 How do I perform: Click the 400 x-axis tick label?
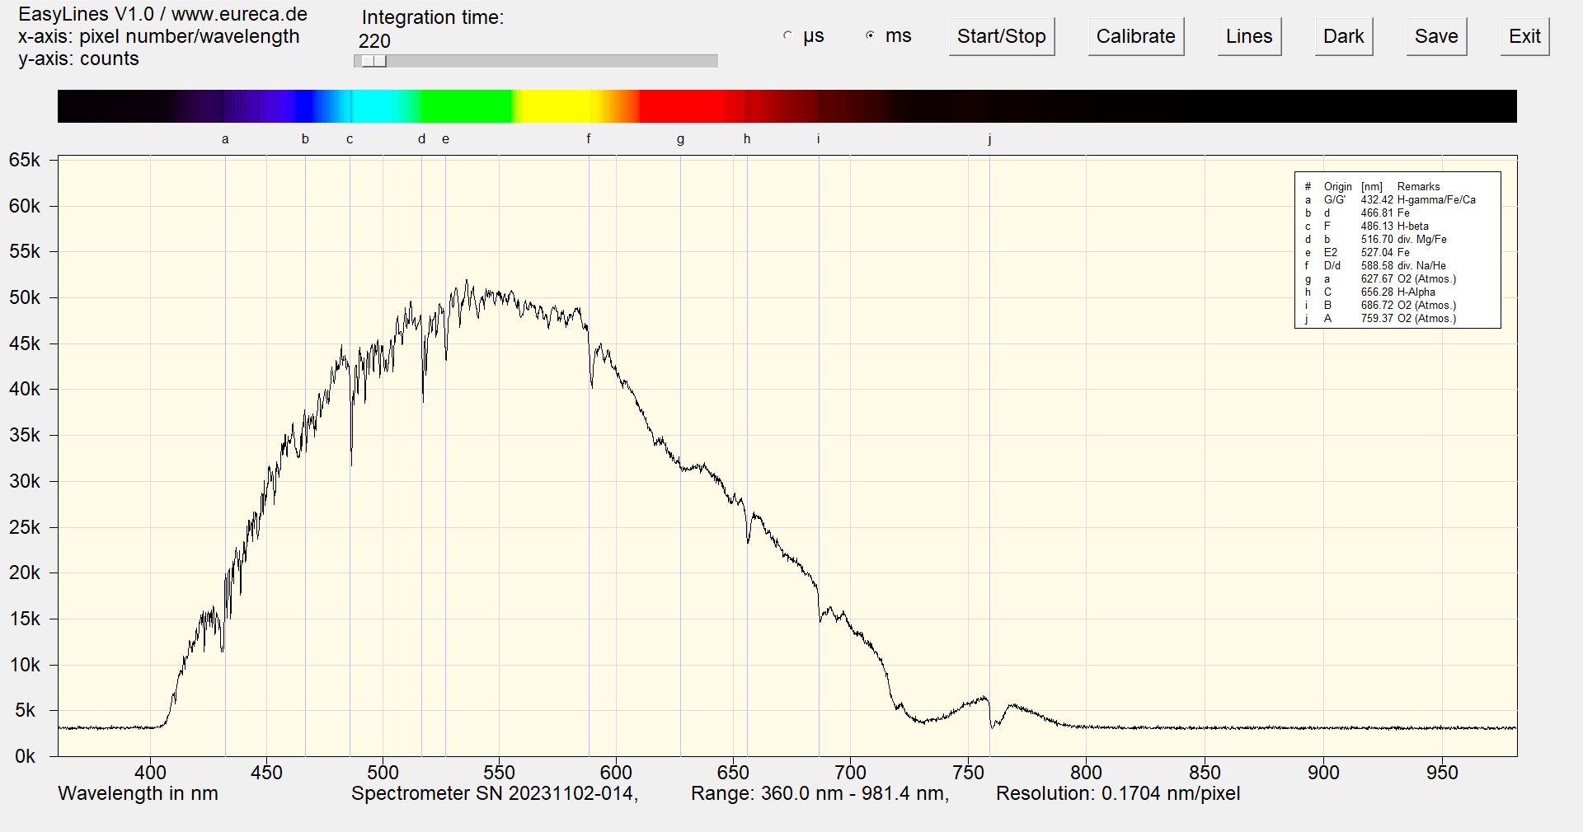pyautogui.click(x=150, y=773)
